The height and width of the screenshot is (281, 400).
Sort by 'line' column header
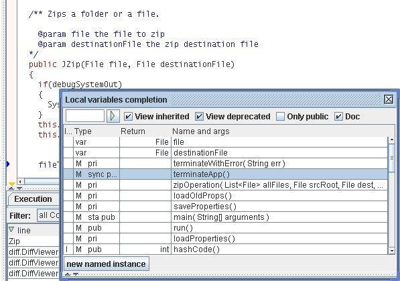(x=33, y=231)
